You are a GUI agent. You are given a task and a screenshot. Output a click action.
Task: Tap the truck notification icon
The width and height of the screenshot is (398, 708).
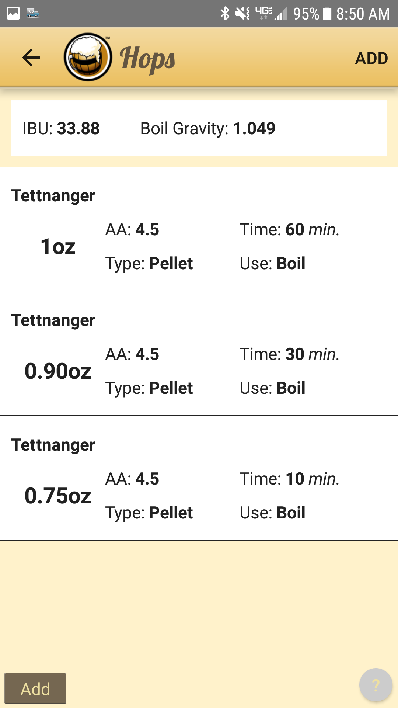coord(33,13)
